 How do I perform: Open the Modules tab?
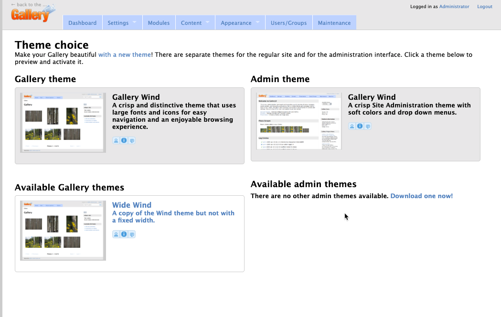(159, 22)
